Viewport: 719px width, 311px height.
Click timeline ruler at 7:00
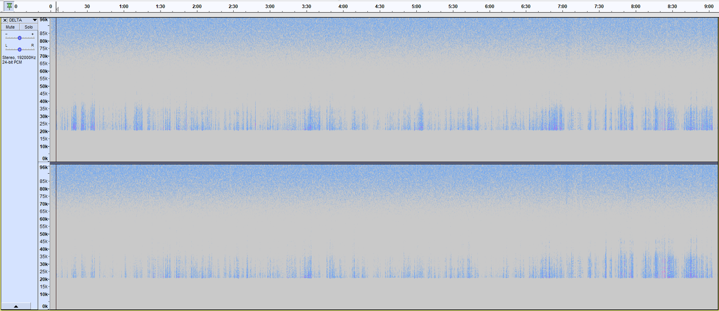[x=562, y=6]
